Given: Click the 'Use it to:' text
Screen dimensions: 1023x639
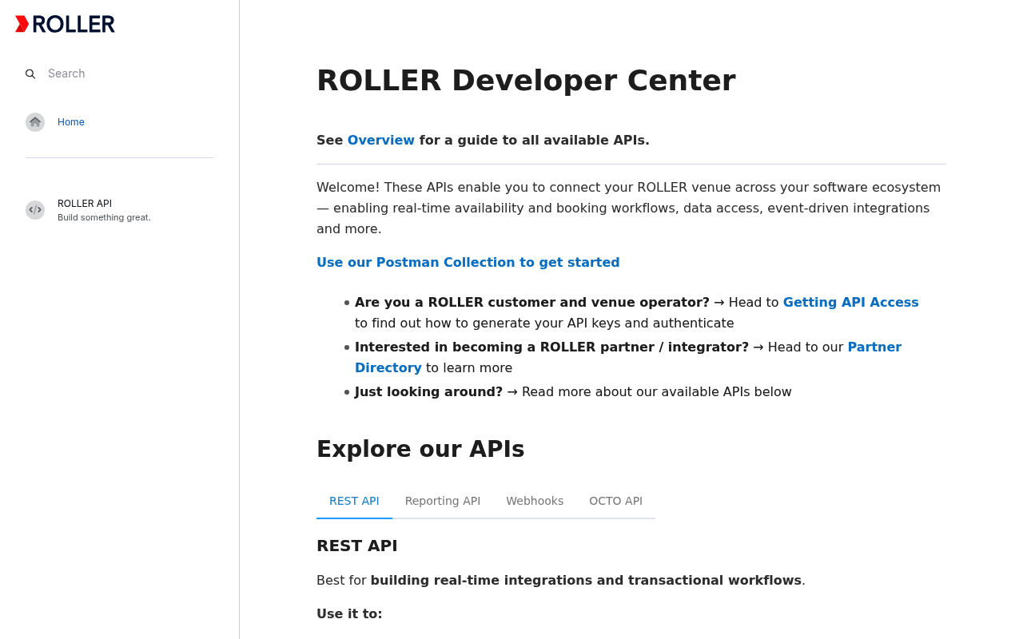Looking at the screenshot, I should [x=349, y=613].
